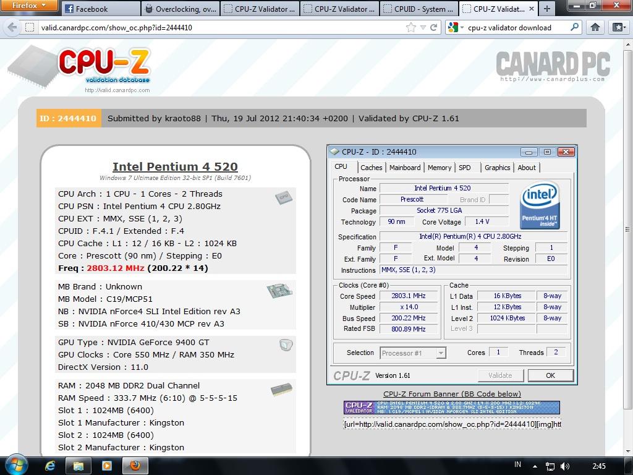Click the Intel Pentium 4 HT logo
Screen dimensions: 633x475
(x=540, y=205)
